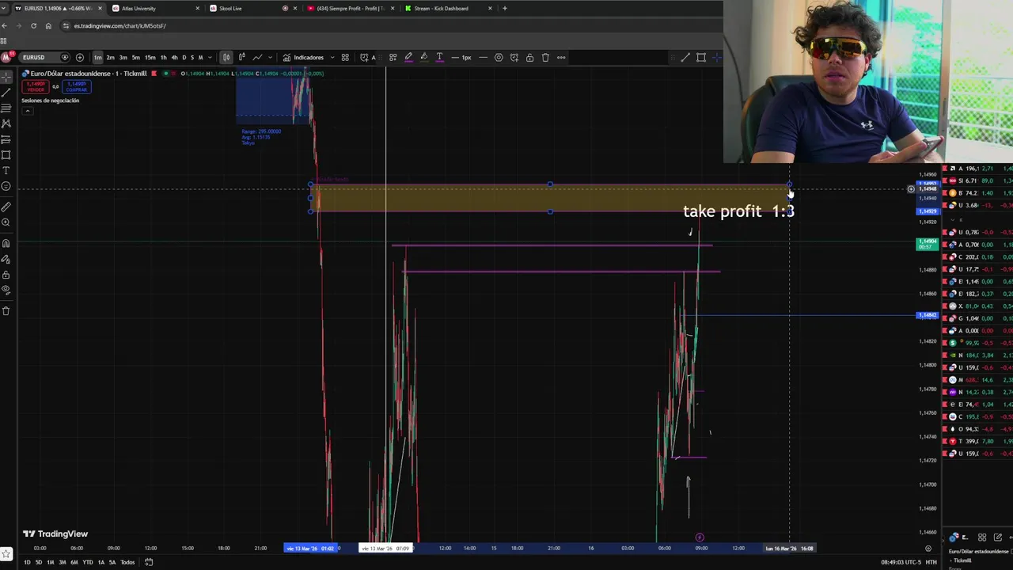
Task: Open indicator templates grid icon
Action: (345, 57)
